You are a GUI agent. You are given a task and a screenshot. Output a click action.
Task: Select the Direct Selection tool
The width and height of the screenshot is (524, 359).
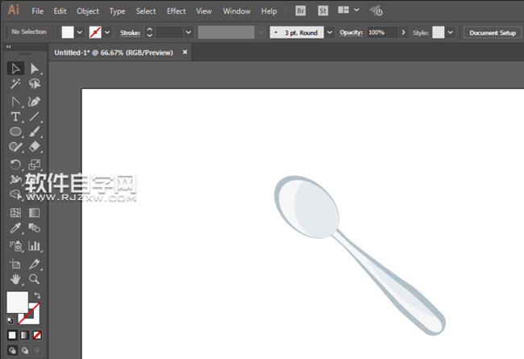[x=35, y=69]
